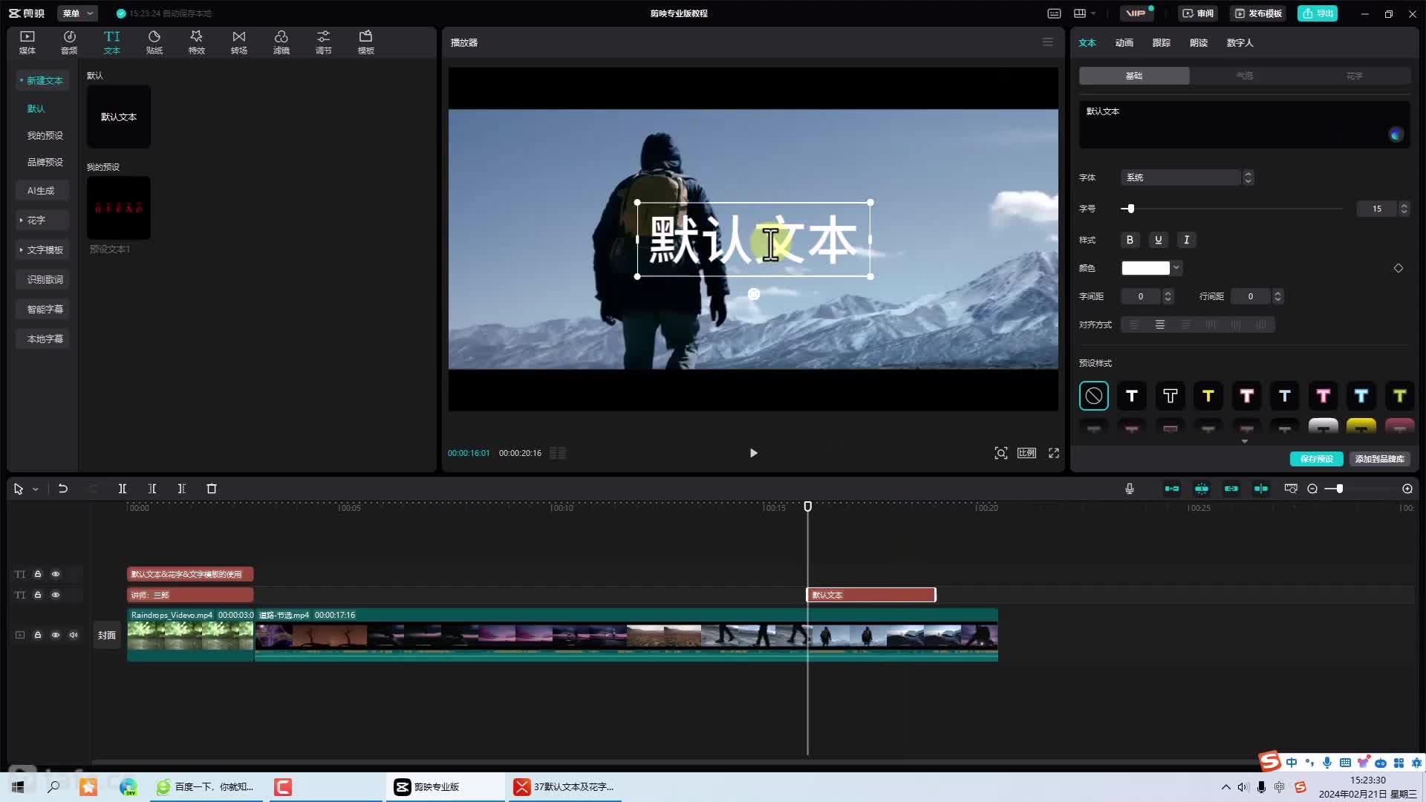Switch to the 数字人 digital human tab
1426x802 pixels.
point(1240,42)
